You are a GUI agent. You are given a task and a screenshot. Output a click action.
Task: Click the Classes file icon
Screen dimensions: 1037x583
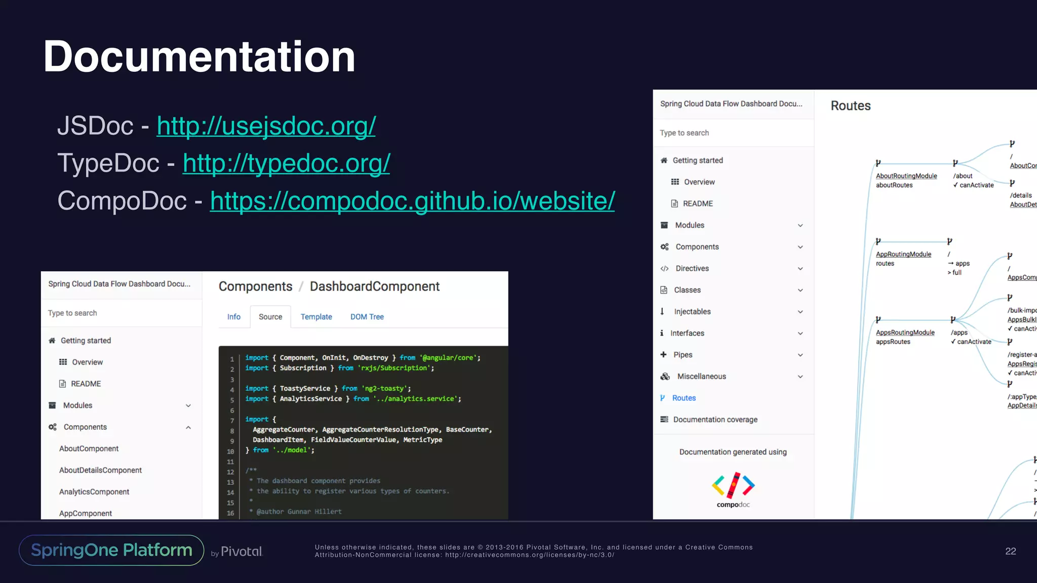coord(663,290)
